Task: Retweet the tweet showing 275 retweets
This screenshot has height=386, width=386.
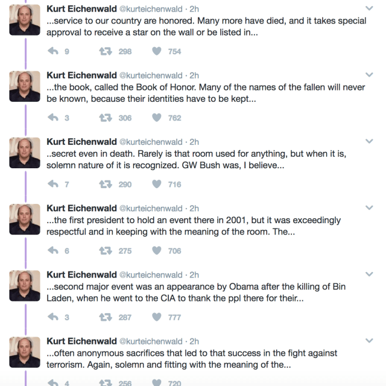Action: 105,250
